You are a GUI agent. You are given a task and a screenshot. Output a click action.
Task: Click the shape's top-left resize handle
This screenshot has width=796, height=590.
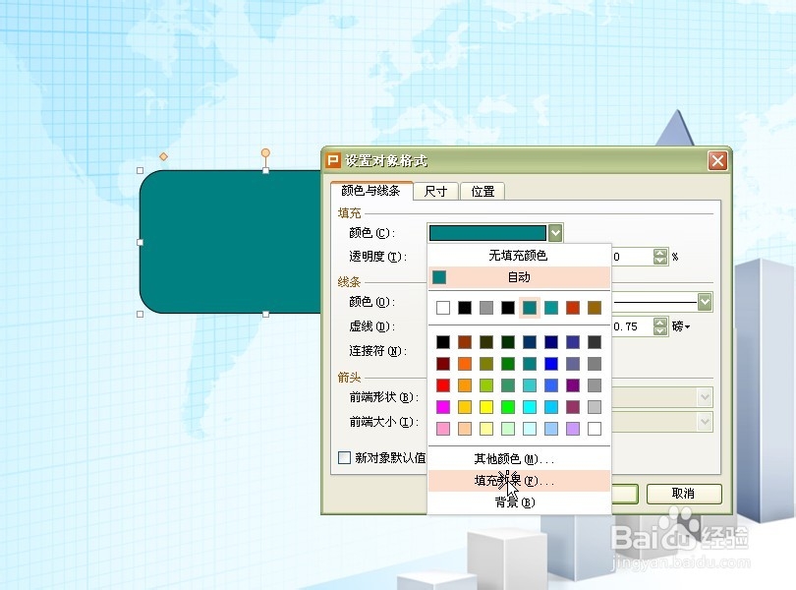click(141, 170)
